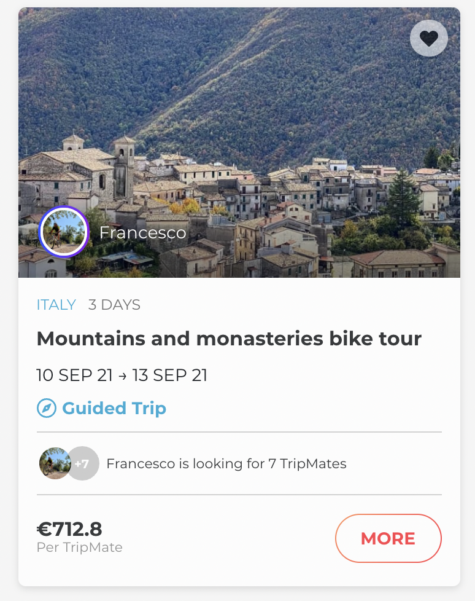
Task: Click Francesco's small avatar in the TripMates row
Action: pyautogui.click(x=54, y=463)
